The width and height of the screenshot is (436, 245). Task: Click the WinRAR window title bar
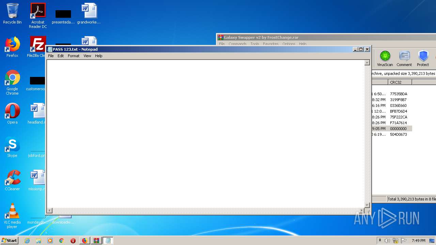point(326,37)
